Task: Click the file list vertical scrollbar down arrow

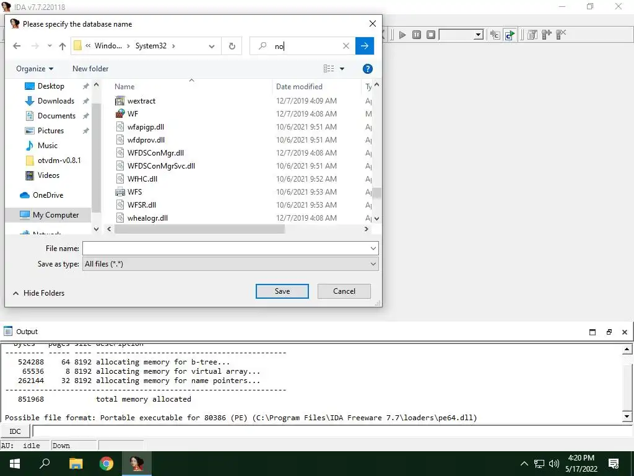Action: coord(377,219)
